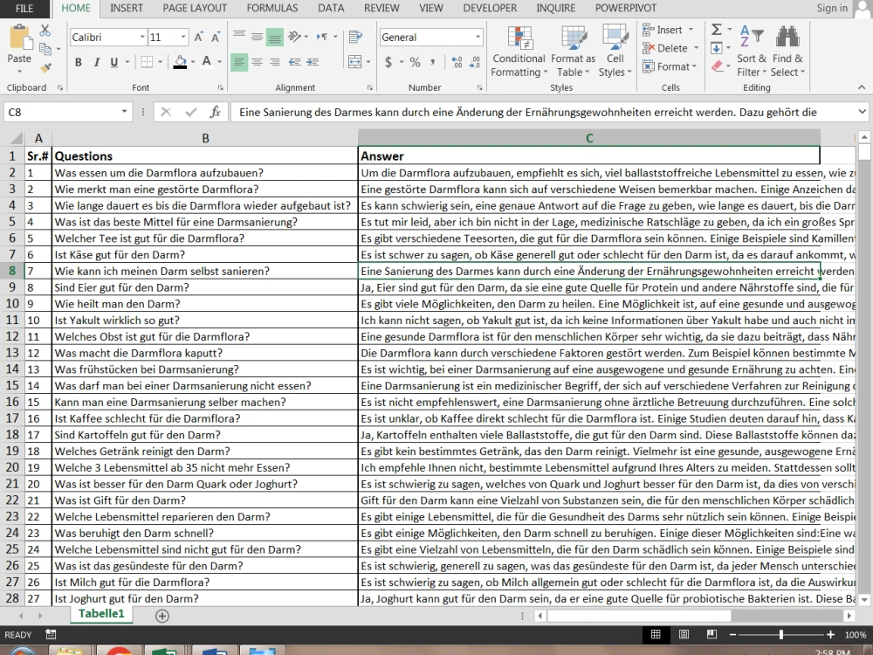Click the Clear eraser icon
873x655 pixels.
tap(717, 66)
